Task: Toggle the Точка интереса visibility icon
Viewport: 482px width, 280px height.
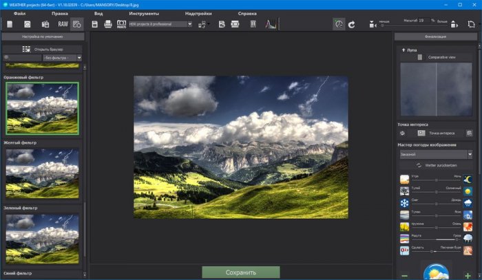Action: (x=403, y=133)
